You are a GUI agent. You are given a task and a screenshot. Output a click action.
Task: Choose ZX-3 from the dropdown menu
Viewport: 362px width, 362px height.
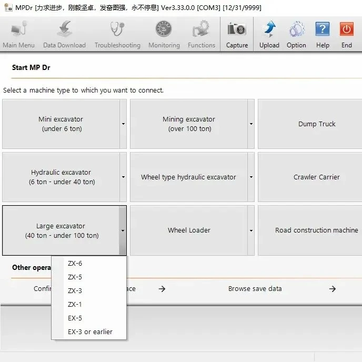pyautogui.click(x=89, y=290)
